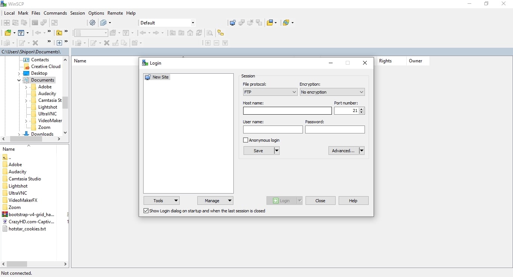Expand the Desktop tree node
The width and height of the screenshot is (513, 277).
coord(19,73)
